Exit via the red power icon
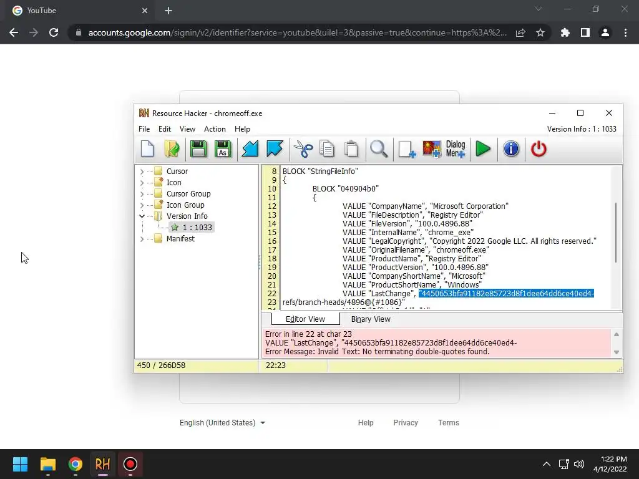 tap(539, 149)
